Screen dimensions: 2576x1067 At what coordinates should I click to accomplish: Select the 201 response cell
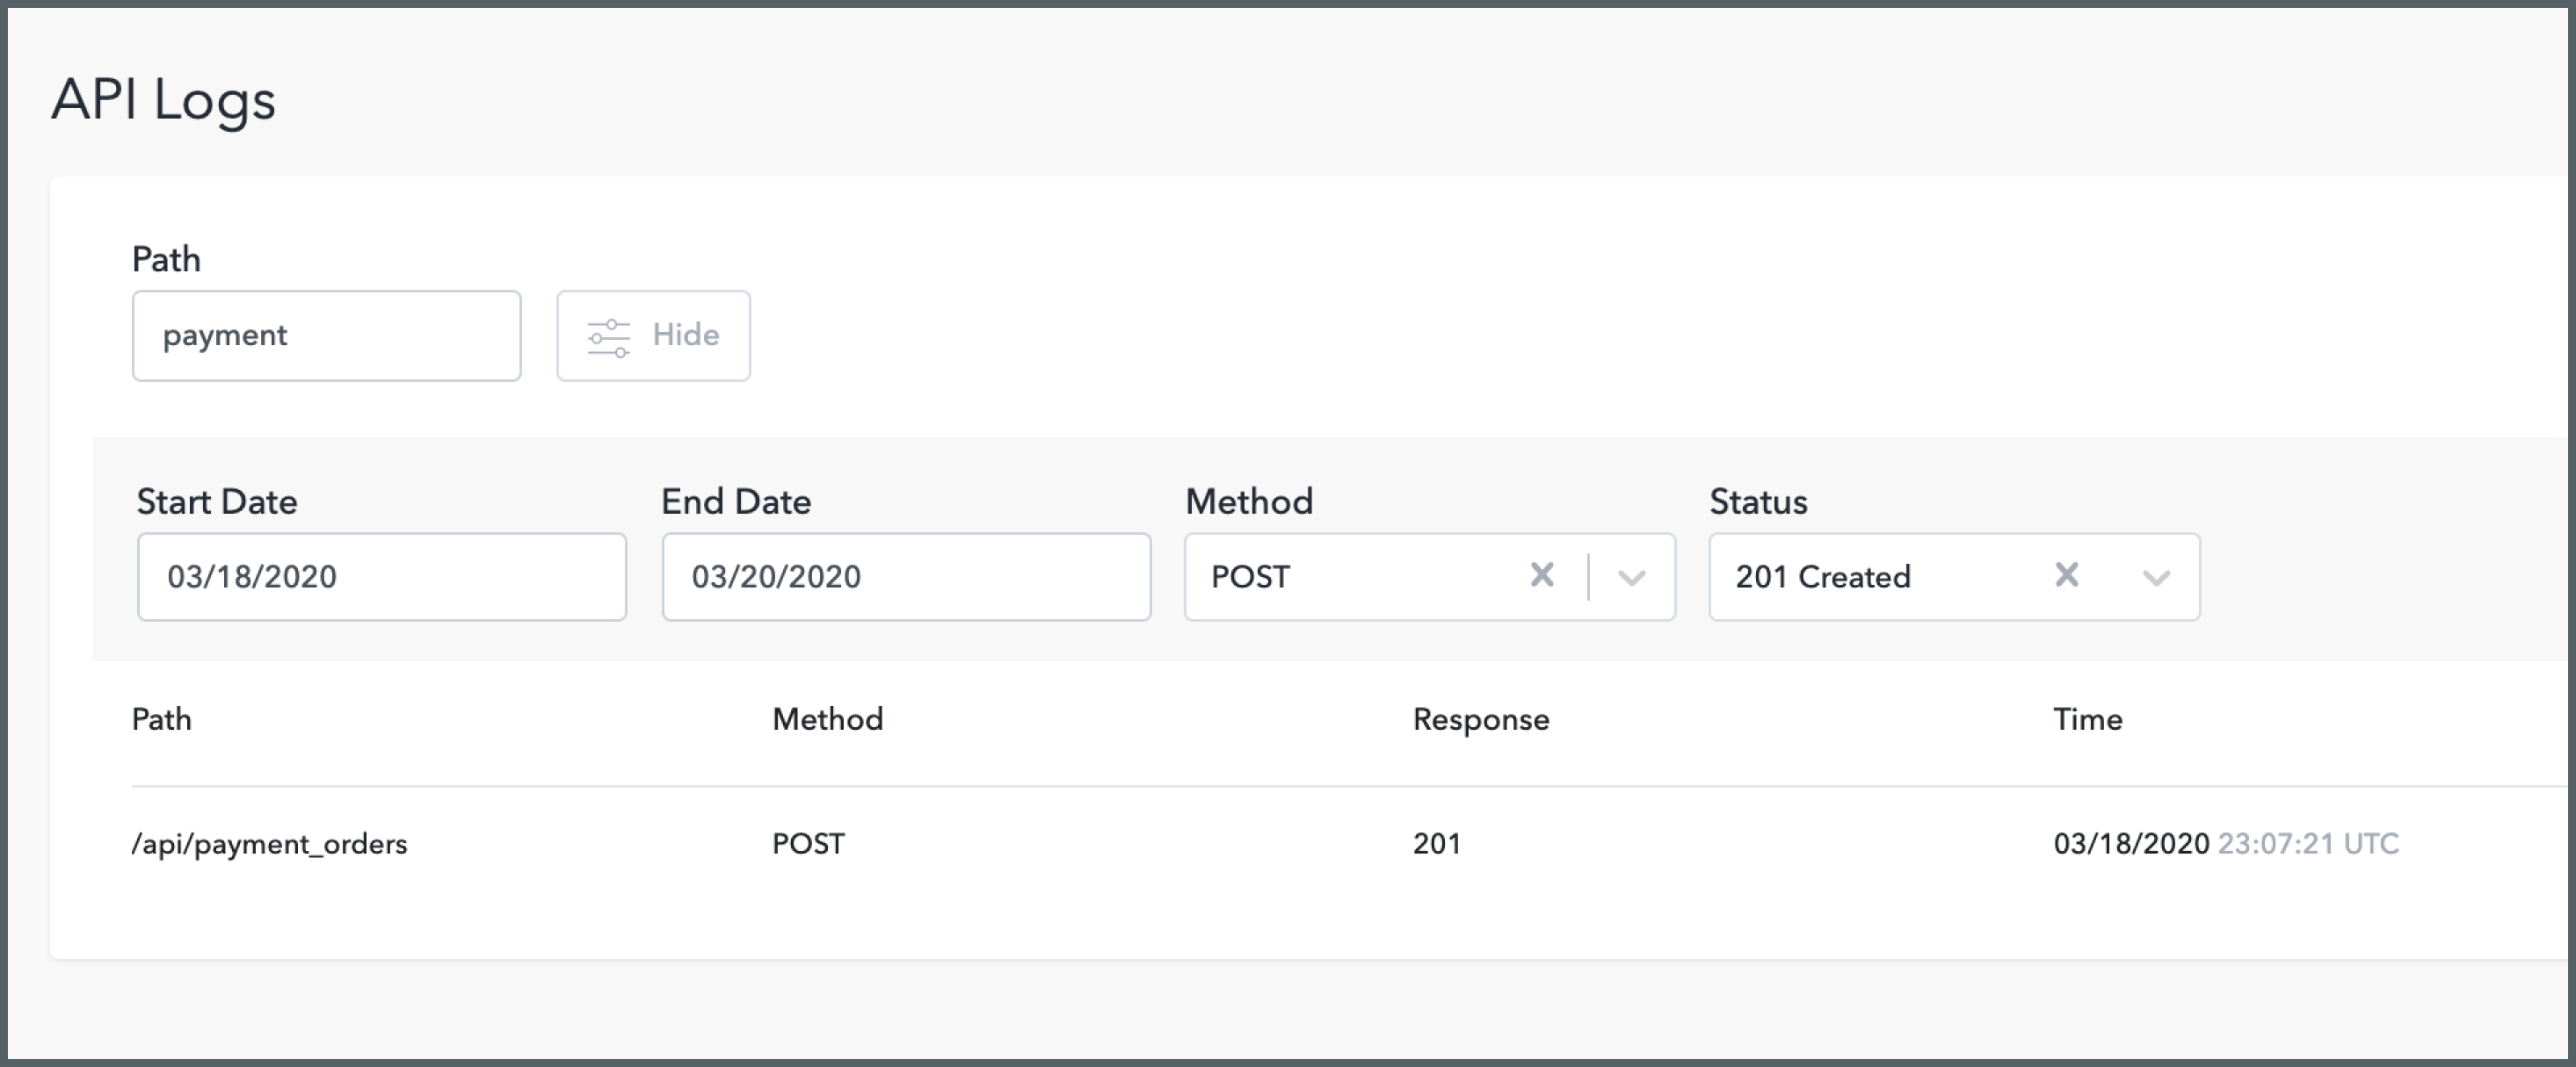[x=1436, y=844]
